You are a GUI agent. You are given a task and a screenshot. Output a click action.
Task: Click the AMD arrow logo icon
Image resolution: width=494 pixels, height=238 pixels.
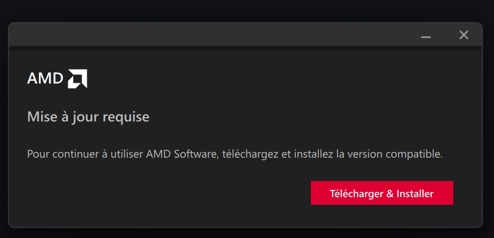pos(78,79)
